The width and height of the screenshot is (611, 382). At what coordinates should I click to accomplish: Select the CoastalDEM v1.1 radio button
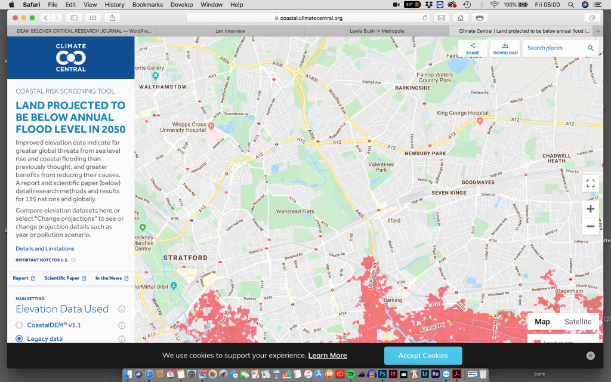point(19,325)
